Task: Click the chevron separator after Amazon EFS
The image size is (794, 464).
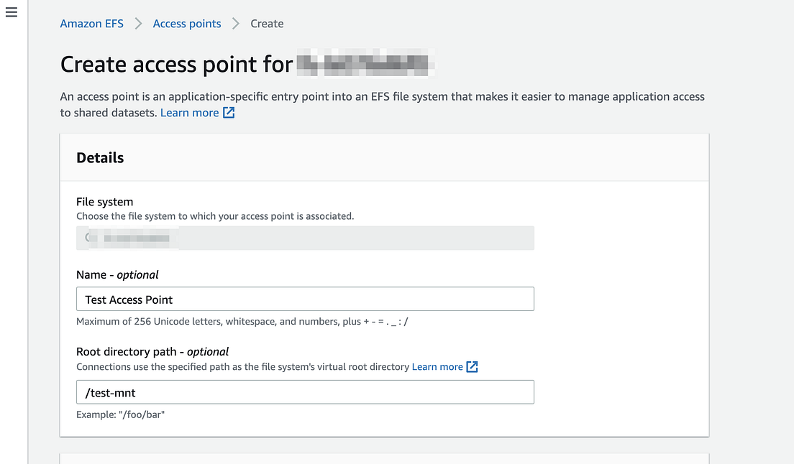Action: point(138,23)
